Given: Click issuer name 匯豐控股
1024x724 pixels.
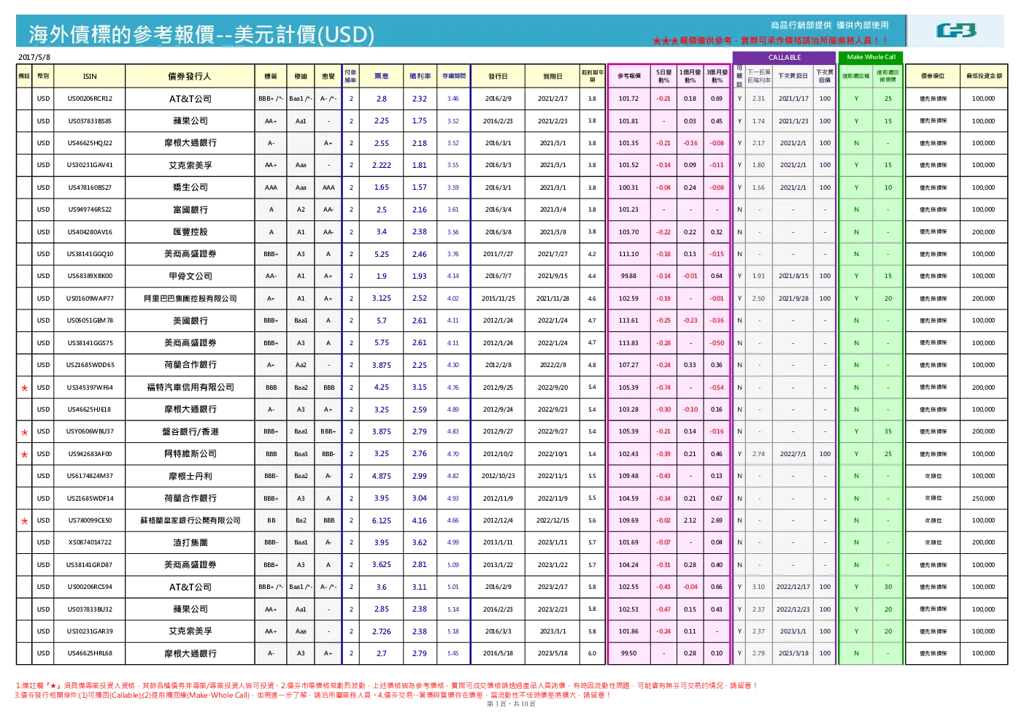Looking at the screenshot, I should point(190,232).
